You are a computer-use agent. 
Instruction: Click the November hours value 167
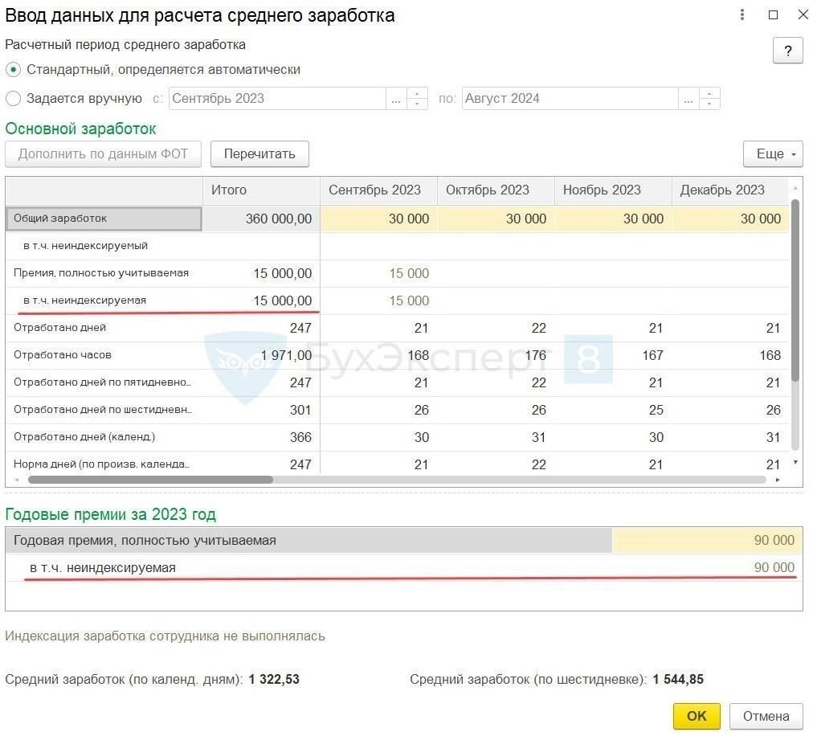614,355
